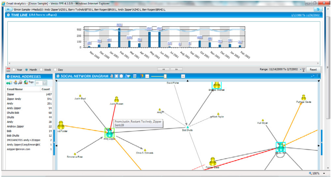Image resolution: width=332 pixels, height=177 pixels.
Task: Click the list options icon in diagram header
Action: 318,76
